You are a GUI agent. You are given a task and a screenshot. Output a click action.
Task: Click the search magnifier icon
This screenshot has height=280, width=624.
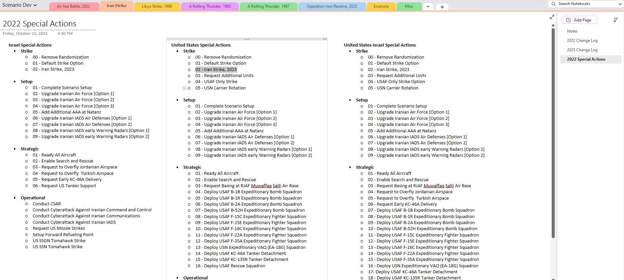tap(554, 4)
